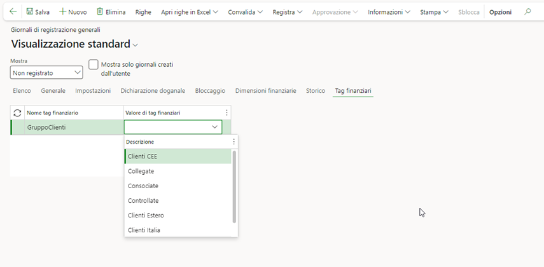
Task: Open the Dimensioni finanziarie tab
Action: tap(266, 90)
